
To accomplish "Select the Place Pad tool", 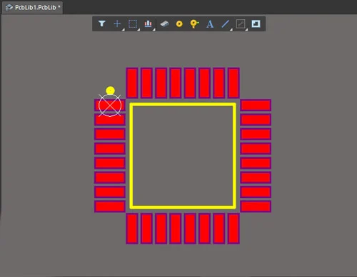I will (179, 24).
